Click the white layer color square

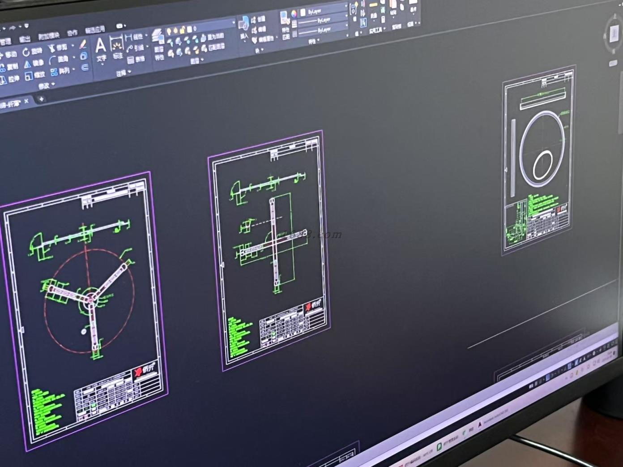[189, 29]
